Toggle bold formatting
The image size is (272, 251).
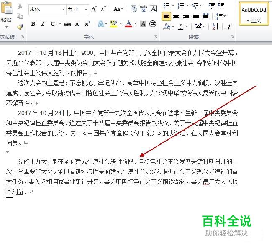33,24
